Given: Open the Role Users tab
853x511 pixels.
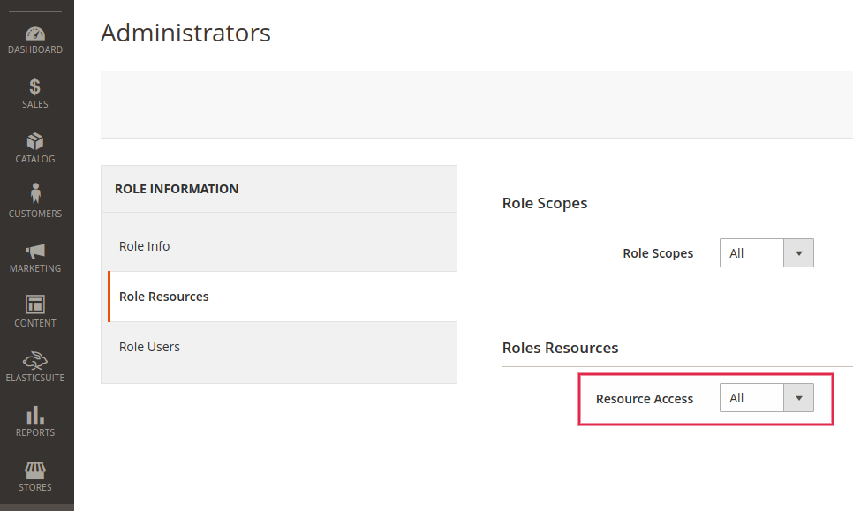Looking at the screenshot, I should pos(149,346).
